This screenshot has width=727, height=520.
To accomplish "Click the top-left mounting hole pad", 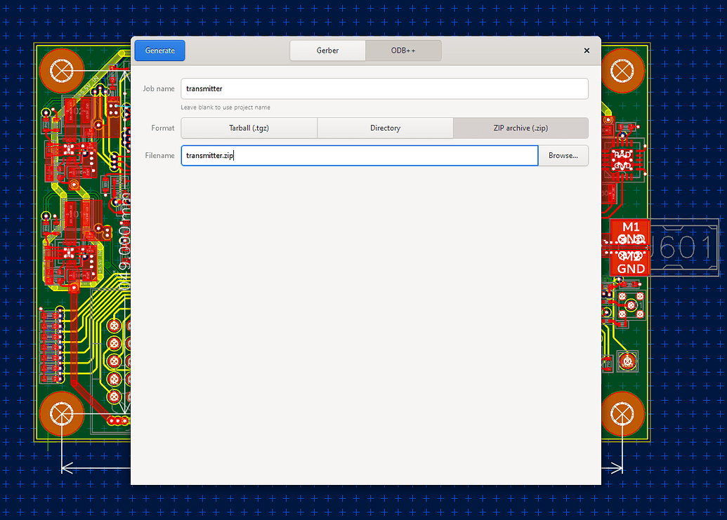I will coord(62,71).
